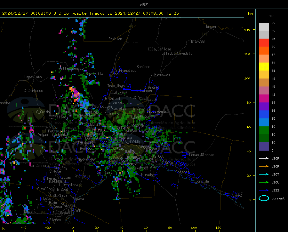
Task: Click the 'Tz 35' threshold text
Action: (x=172, y=13)
